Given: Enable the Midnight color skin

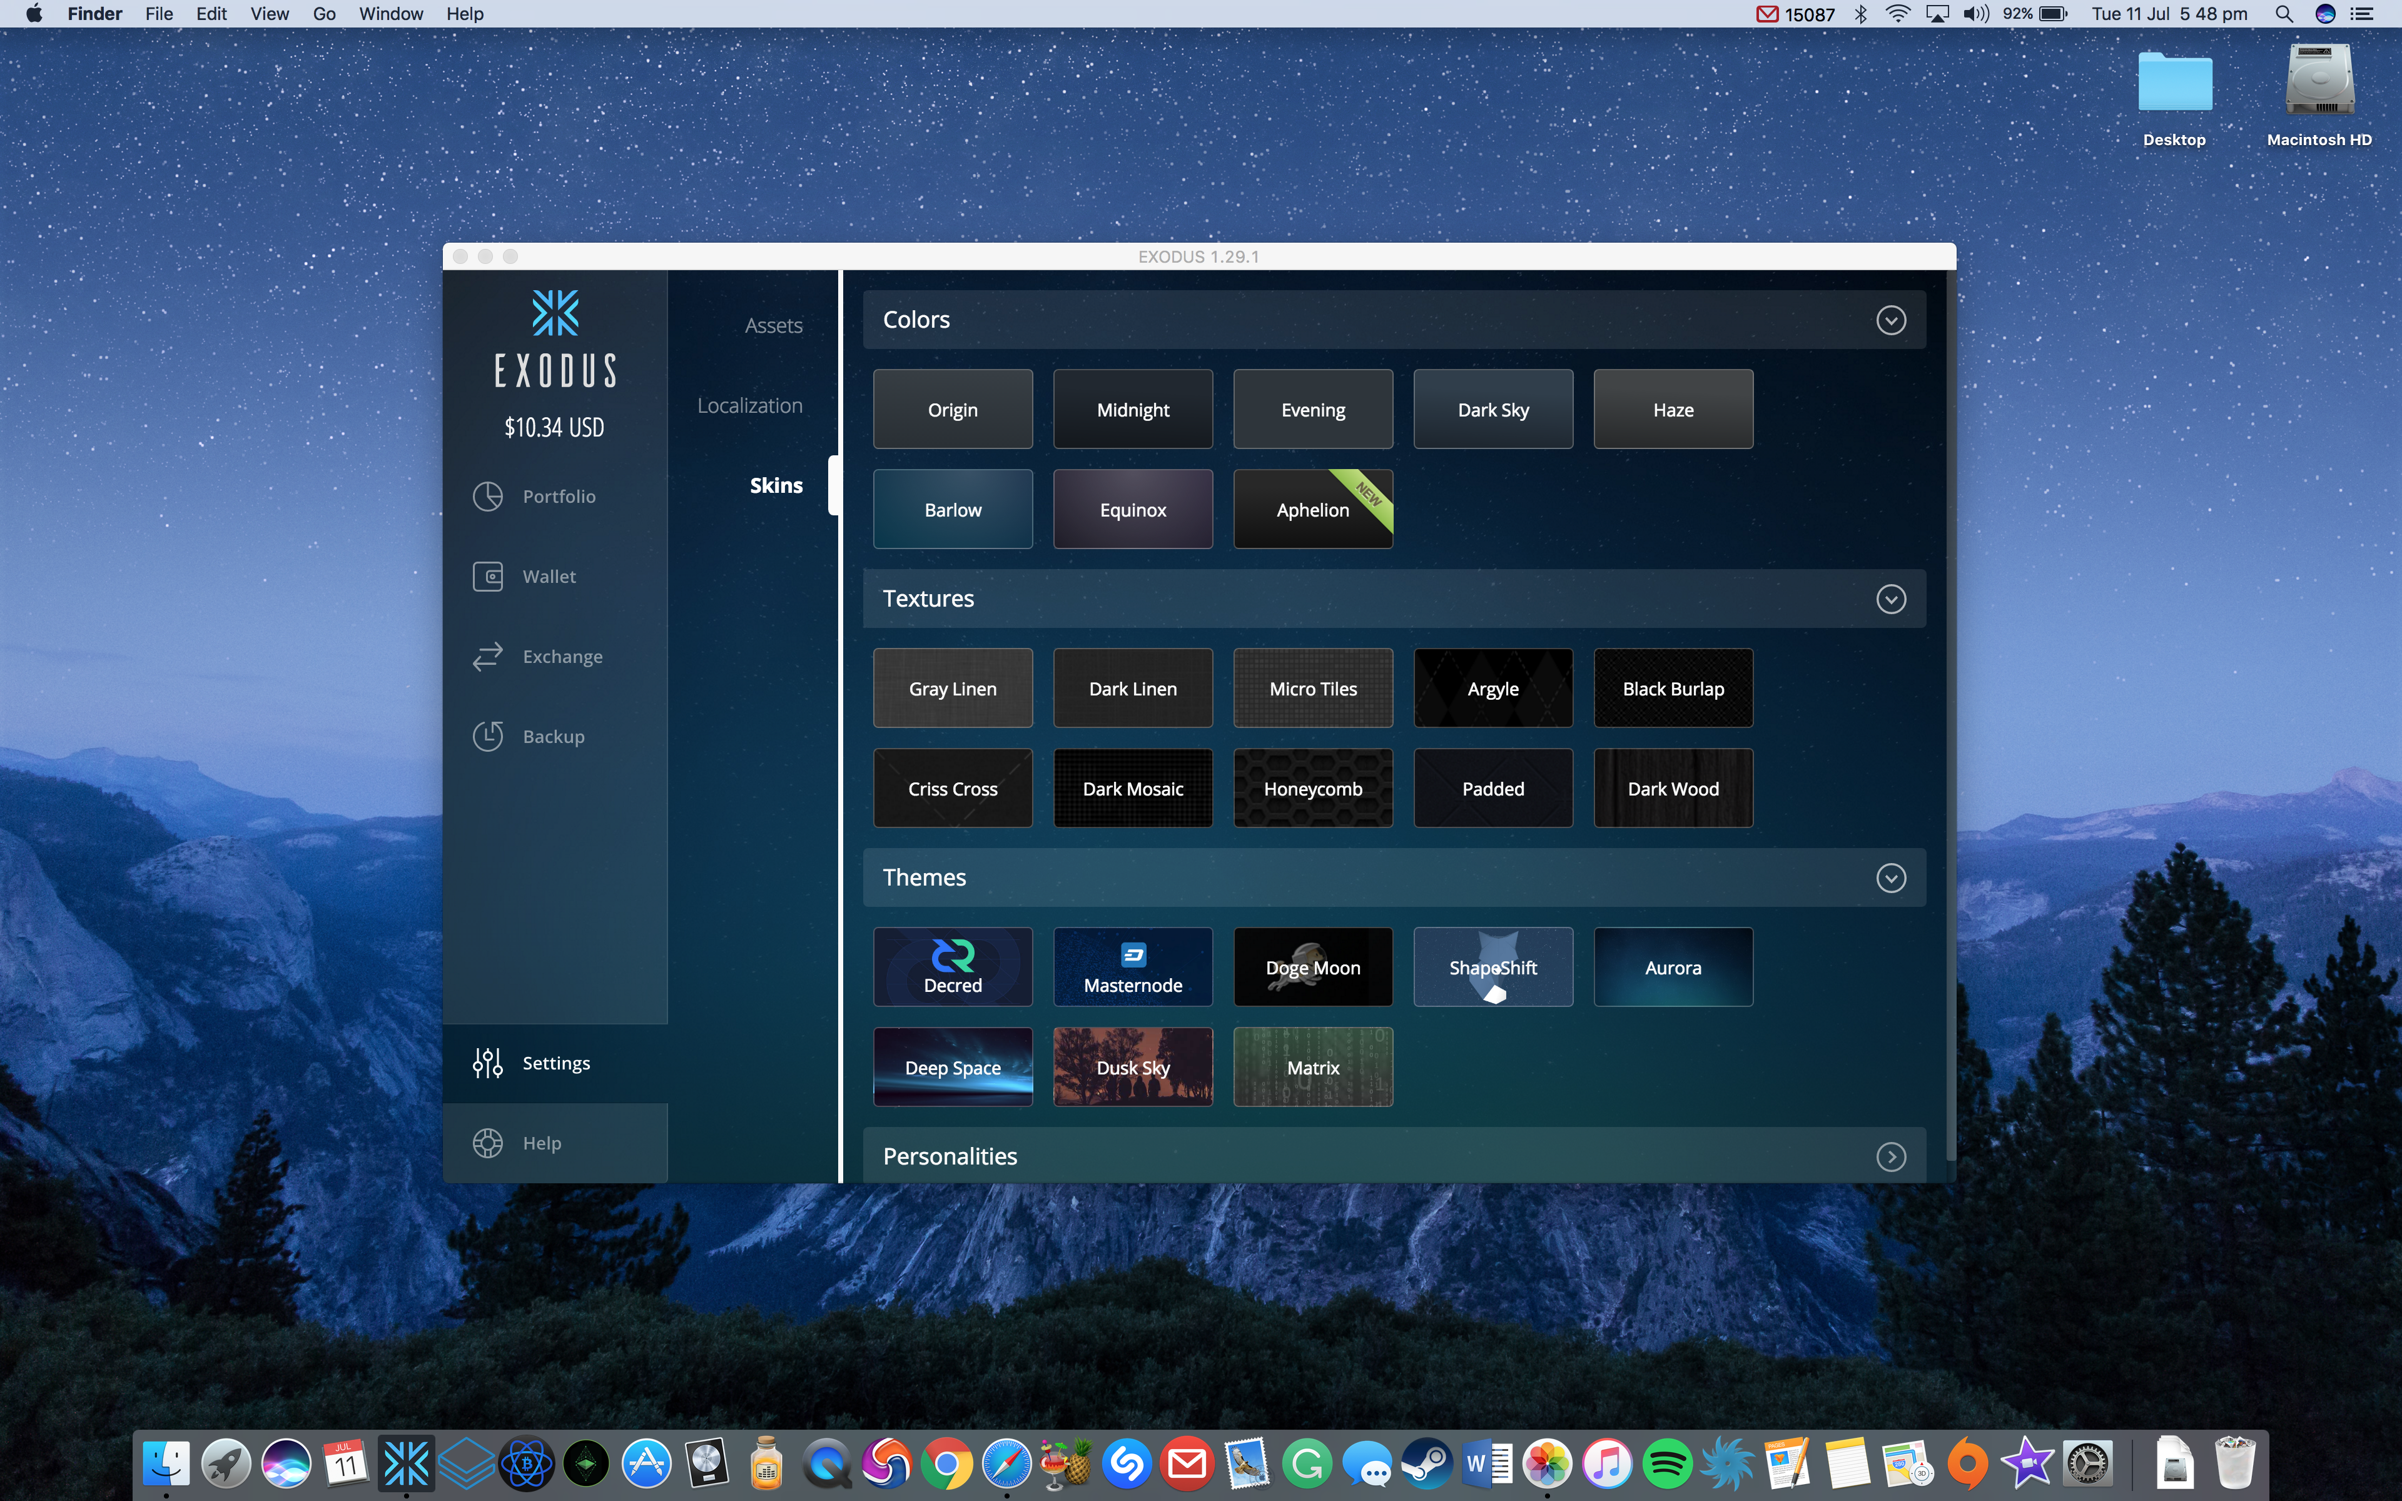Looking at the screenshot, I should (1133, 410).
